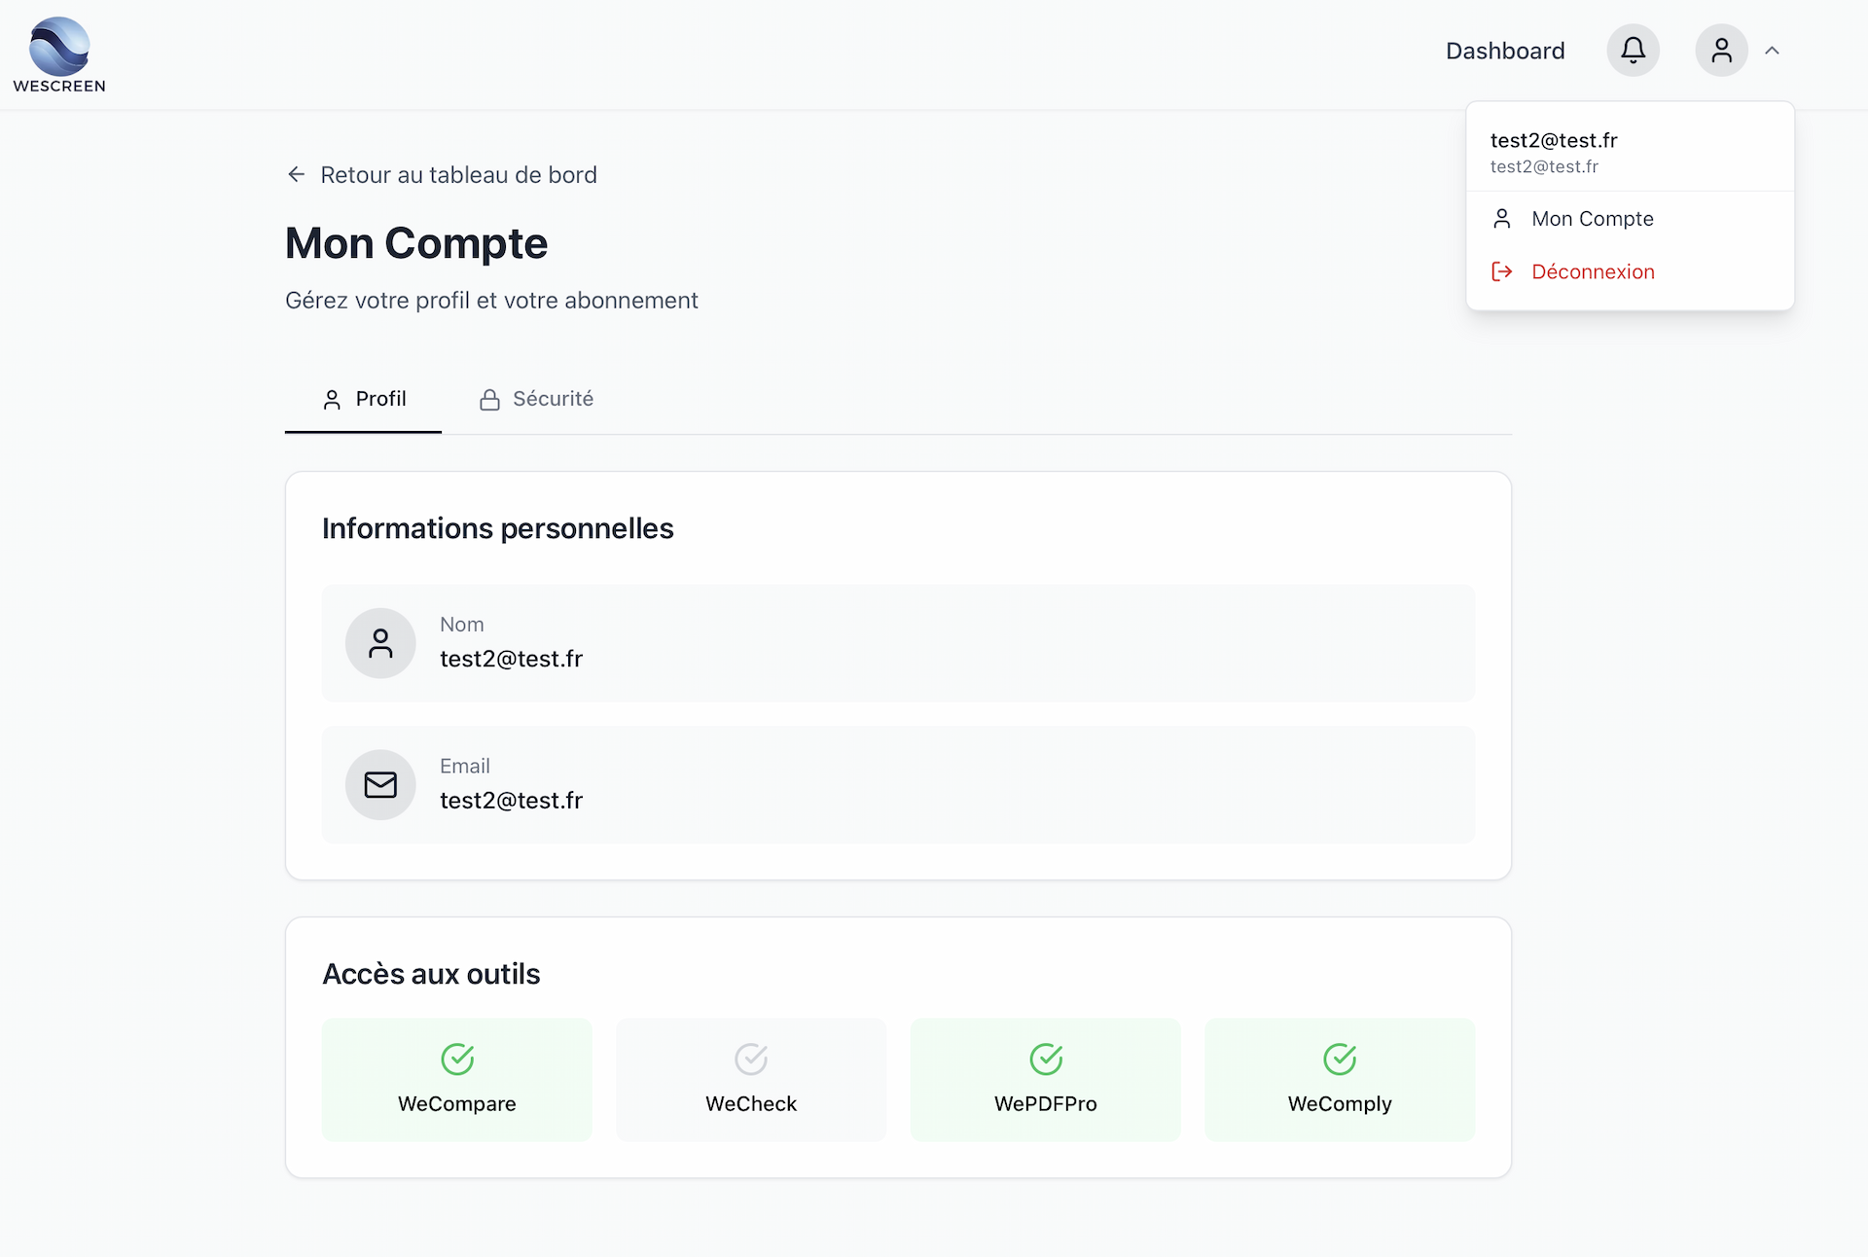Click the Accès aux outils heading
This screenshot has height=1257, width=1868.
tap(431, 974)
